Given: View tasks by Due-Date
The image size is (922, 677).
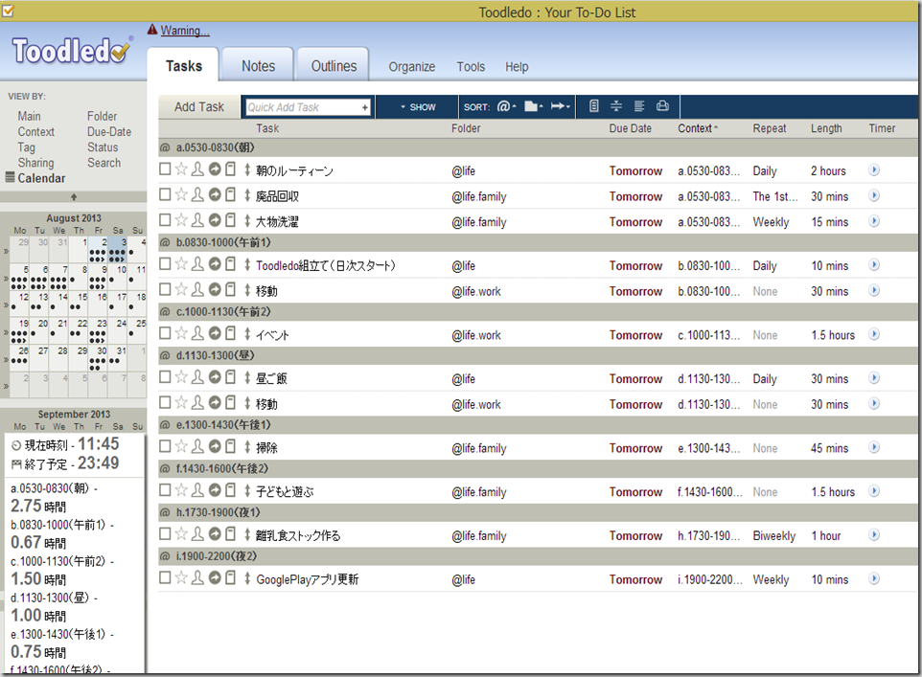Looking at the screenshot, I should pos(109,131).
